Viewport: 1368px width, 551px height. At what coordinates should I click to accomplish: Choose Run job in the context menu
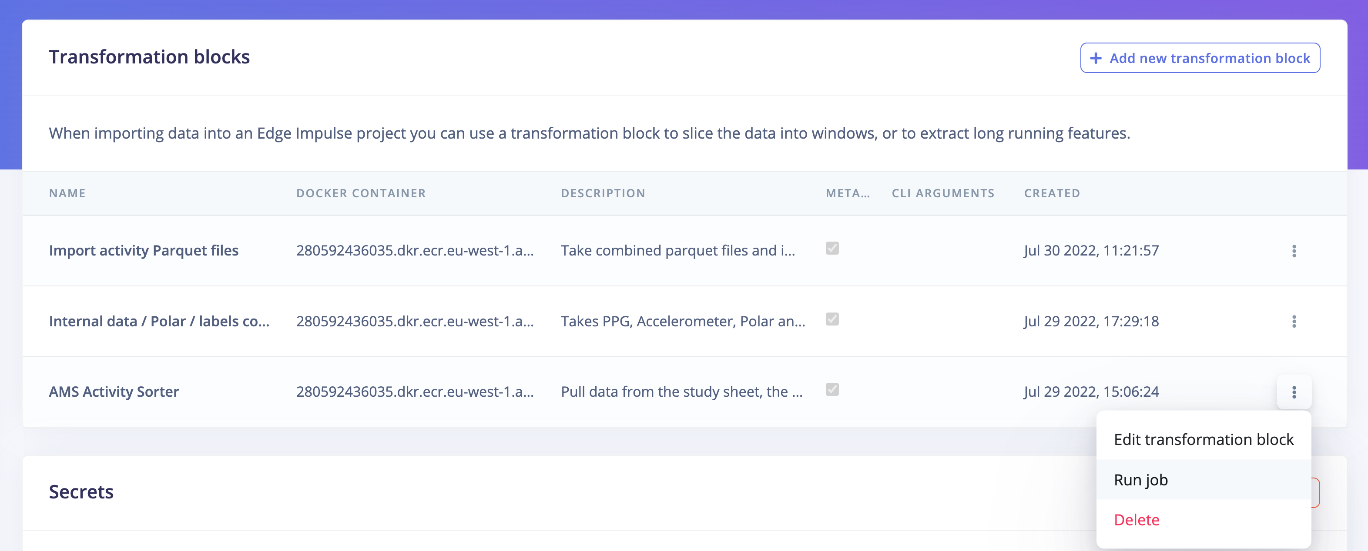[1204, 480]
